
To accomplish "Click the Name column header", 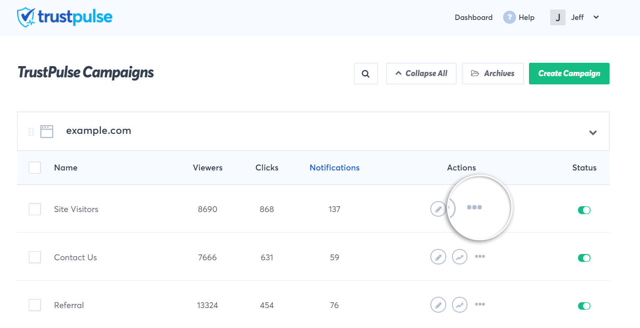I will [x=66, y=168].
